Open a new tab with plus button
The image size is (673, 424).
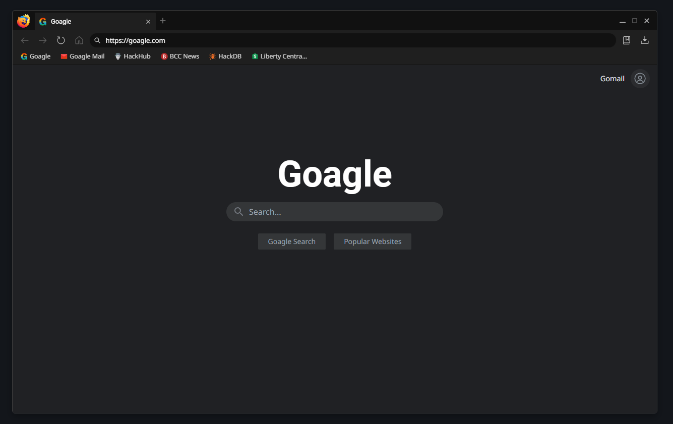[163, 21]
